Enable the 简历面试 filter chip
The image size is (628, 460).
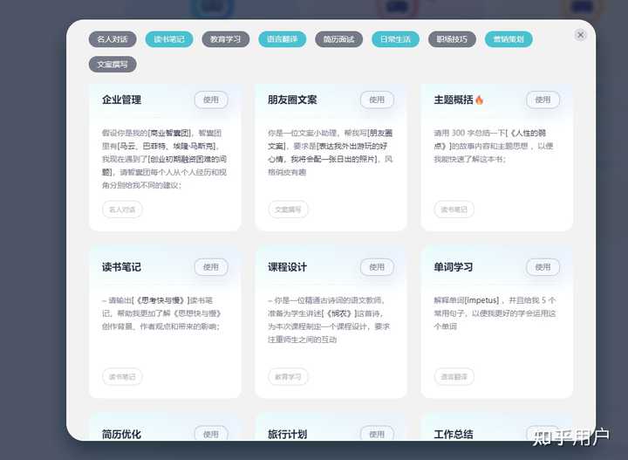click(338, 39)
